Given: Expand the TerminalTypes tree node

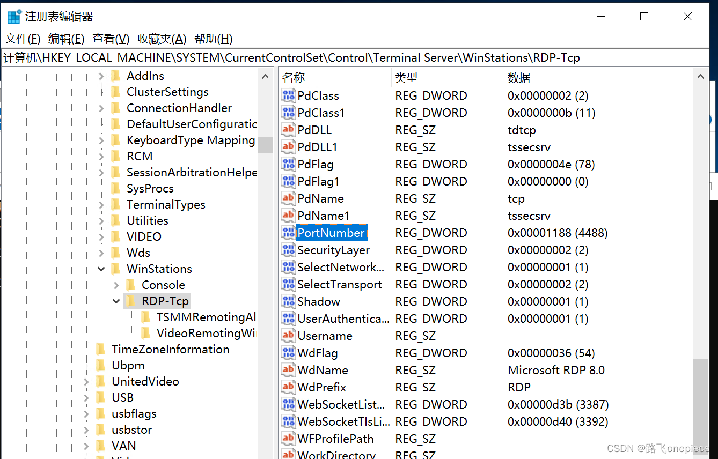Looking at the screenshot, I should coord(101,205).
